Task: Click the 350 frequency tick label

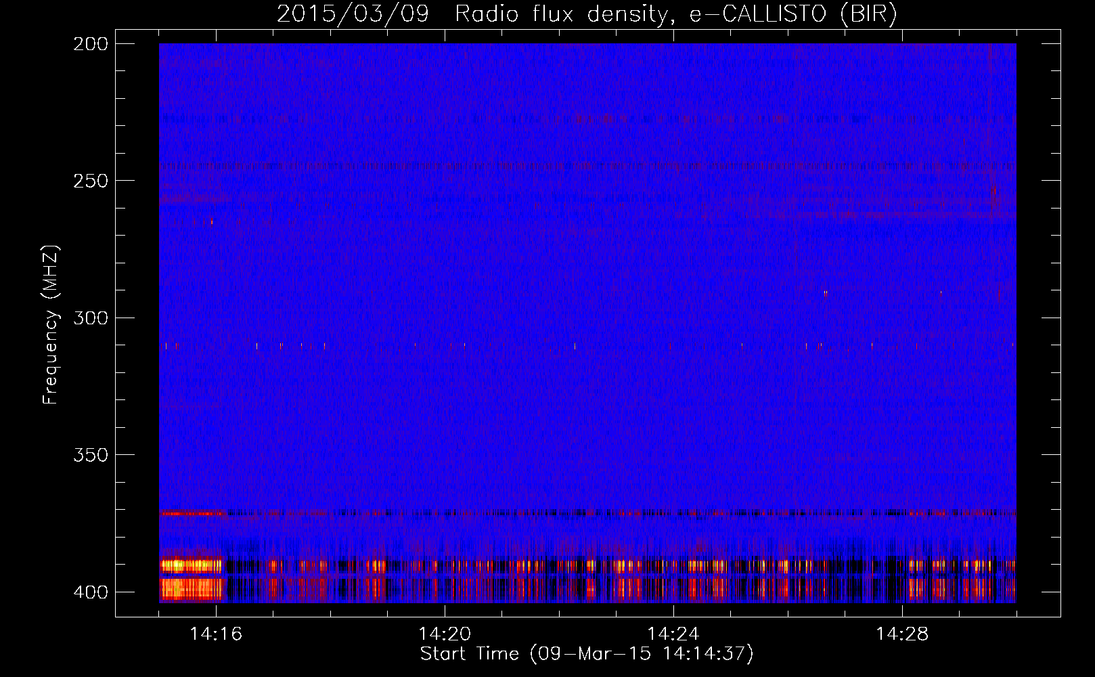Action: click(91, 454)
